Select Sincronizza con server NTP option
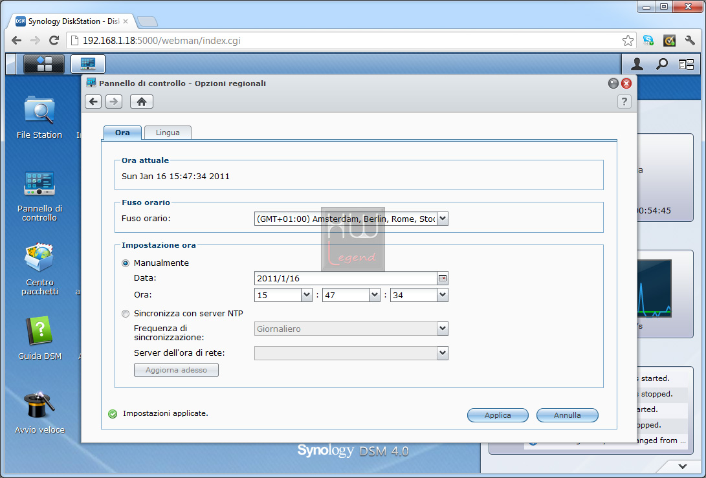The image size is (706, 478). (x=126, y=314)
